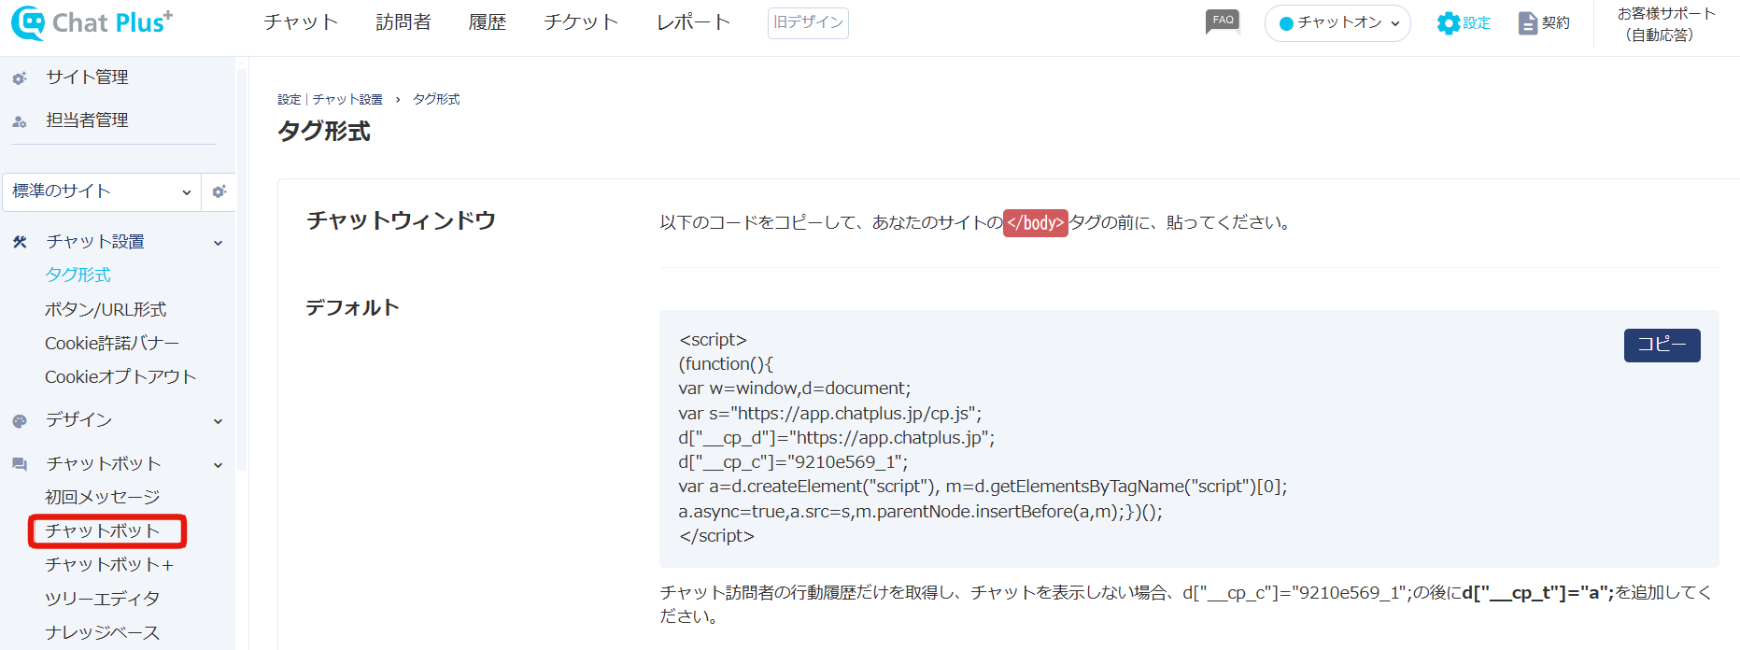This screenshot has width=1740, height=650.
Task: Open 初回メッセージ settings
Action: coord(103,497)
